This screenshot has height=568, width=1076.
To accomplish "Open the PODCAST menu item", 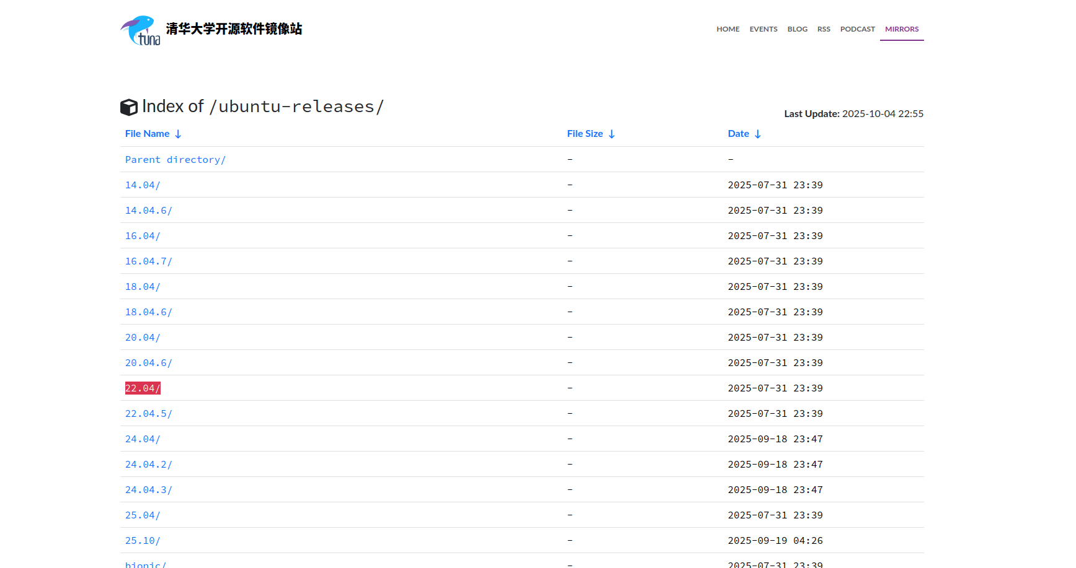I will [x=858, y=29].
